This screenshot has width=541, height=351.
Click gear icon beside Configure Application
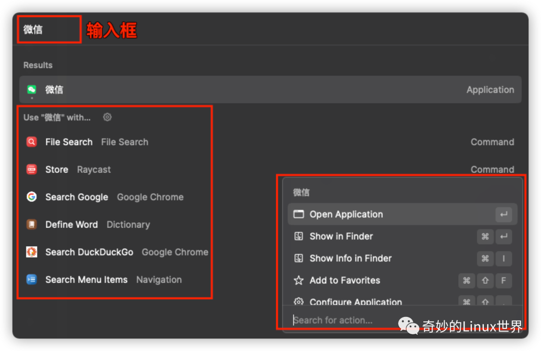[299, 302]
